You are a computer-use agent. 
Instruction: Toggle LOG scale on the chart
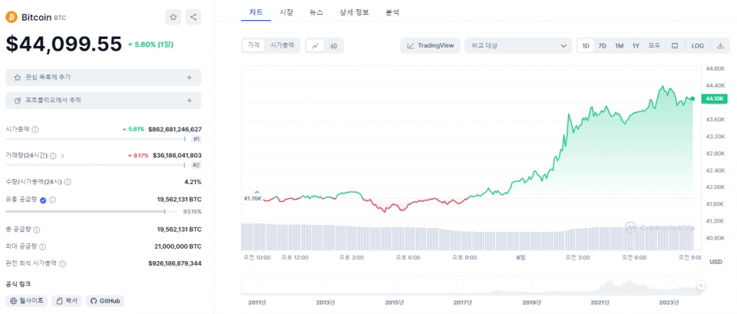[697, 46]
